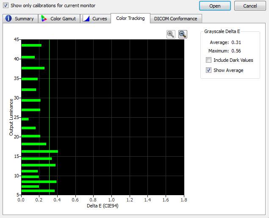
Task: Click the Curves tab graph icon
Action: tap(86, 19)
